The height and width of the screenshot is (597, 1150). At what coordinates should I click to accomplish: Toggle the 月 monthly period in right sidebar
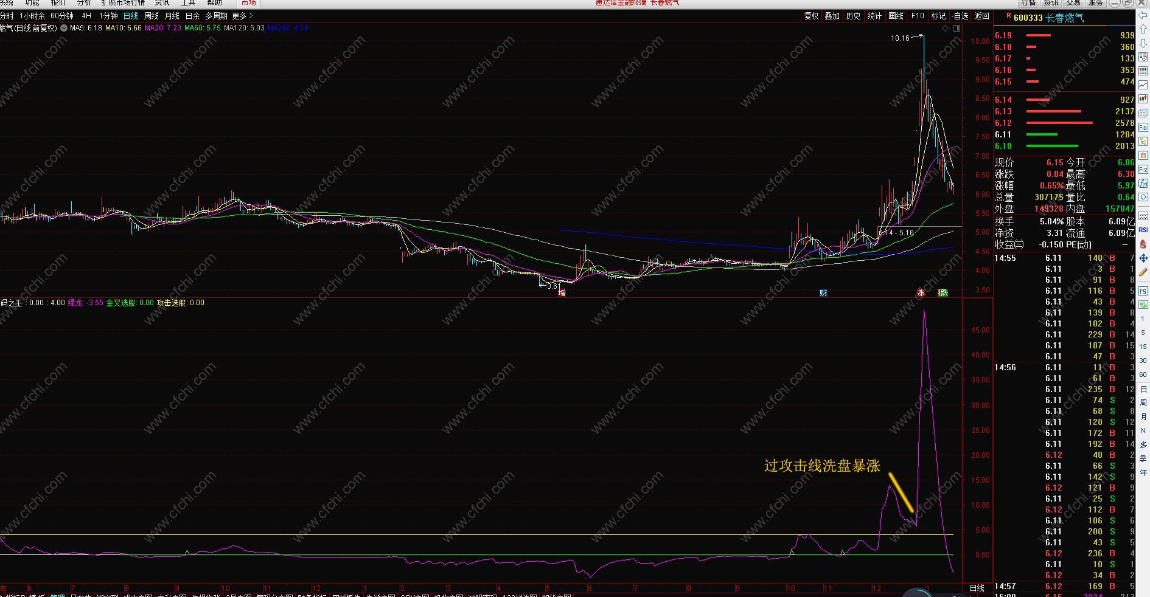pos(1143,416)
